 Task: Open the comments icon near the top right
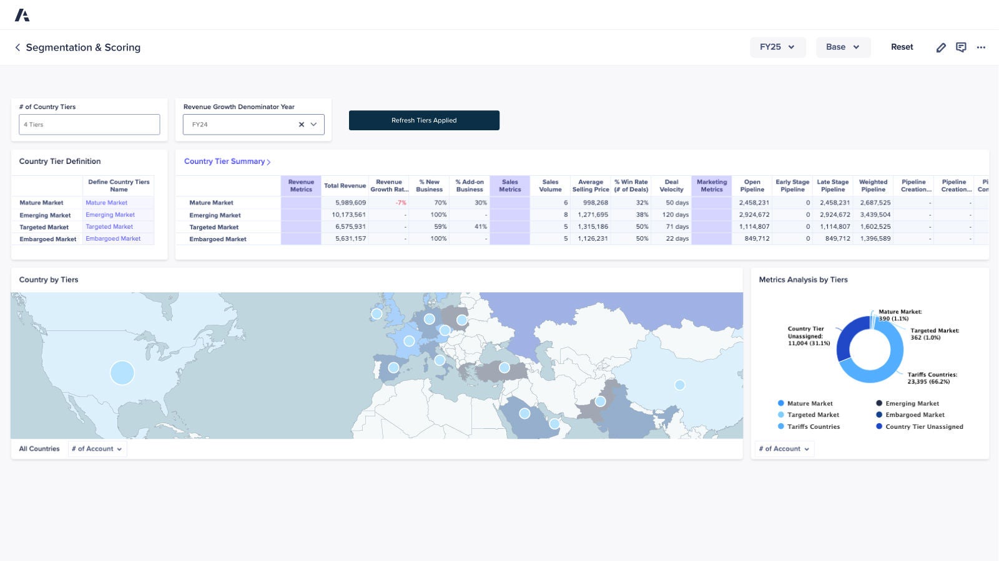point(961,47)
